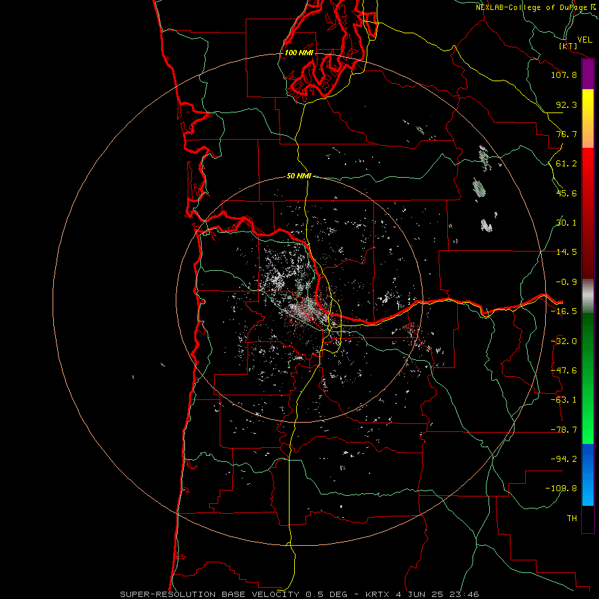Image resolution: width=599 pixels, height=599 pixels.
Task: Select the 14.5 velocity scale value
Action: tap(566, 252)
